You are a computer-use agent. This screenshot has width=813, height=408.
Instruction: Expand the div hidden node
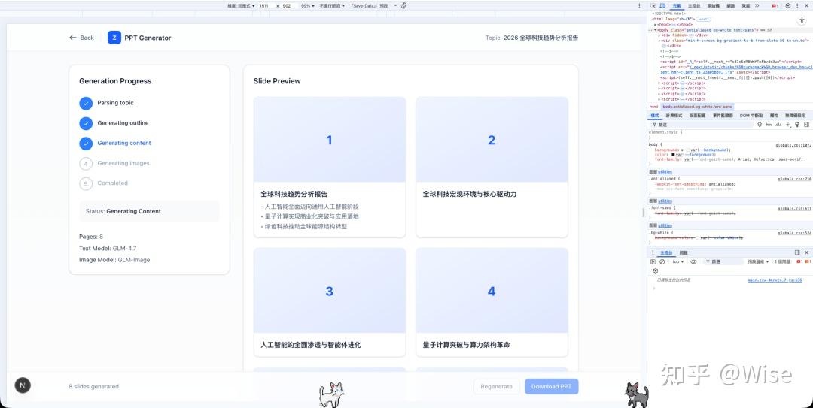[659, 35]
